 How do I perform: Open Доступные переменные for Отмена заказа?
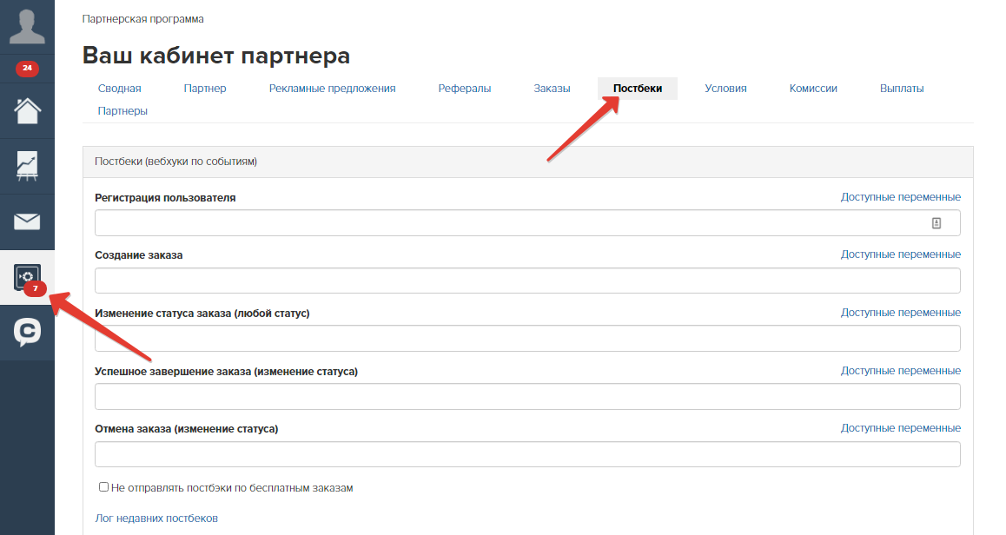pos(901,428)
